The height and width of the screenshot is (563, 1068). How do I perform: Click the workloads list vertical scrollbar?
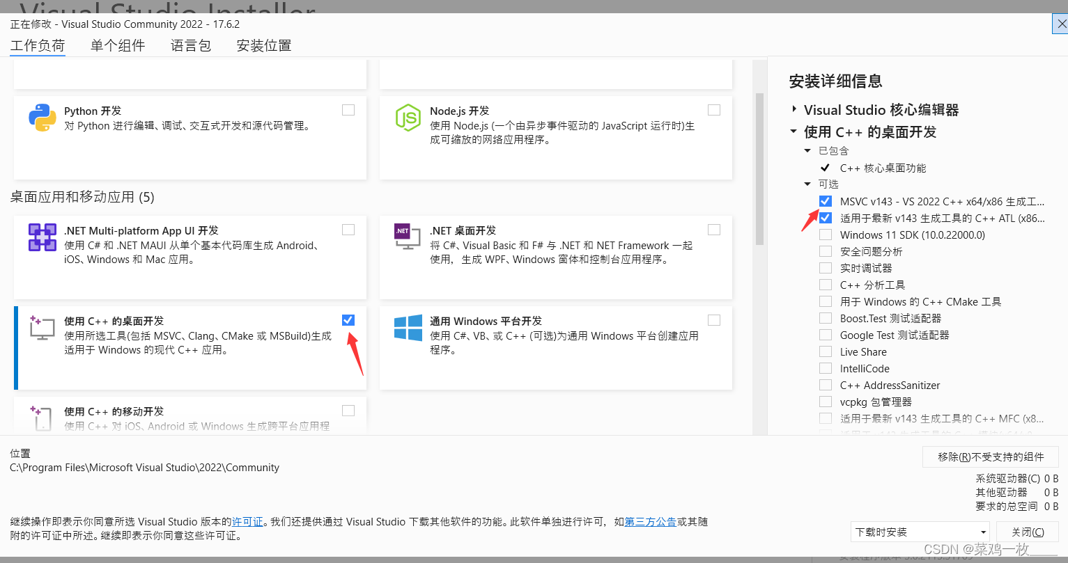point(760,169)
